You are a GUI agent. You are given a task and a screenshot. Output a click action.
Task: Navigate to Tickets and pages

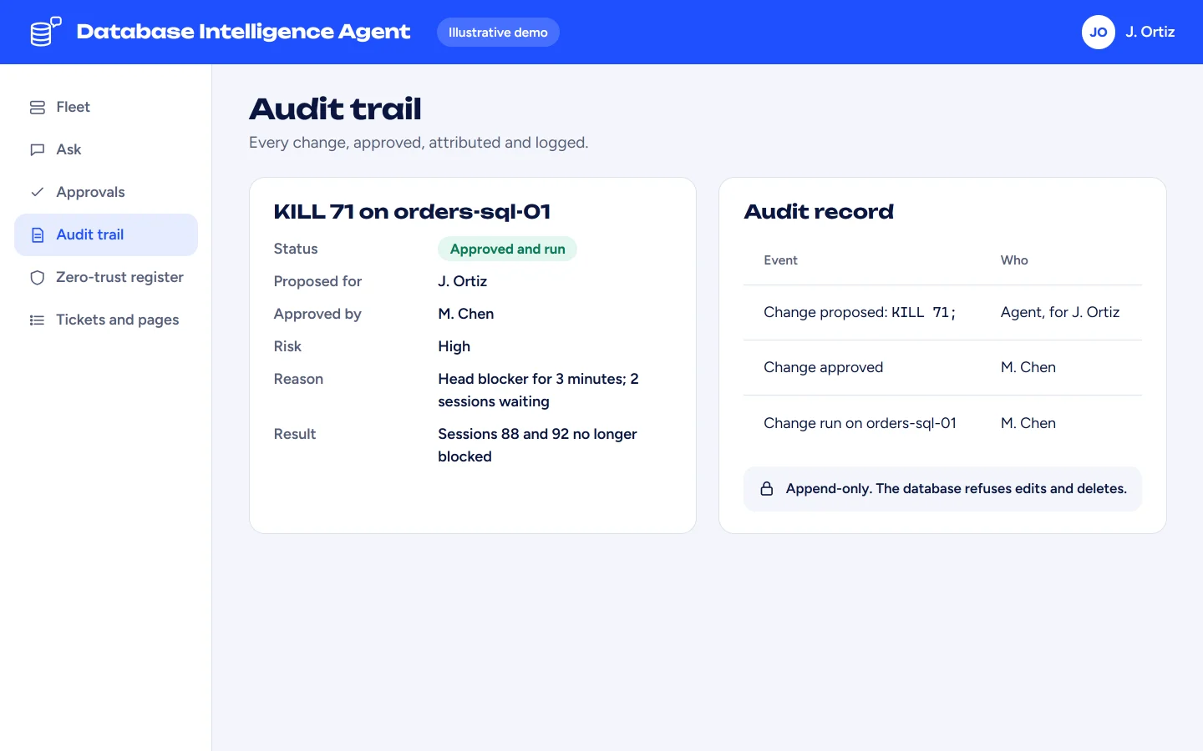[x=106, y=320]
